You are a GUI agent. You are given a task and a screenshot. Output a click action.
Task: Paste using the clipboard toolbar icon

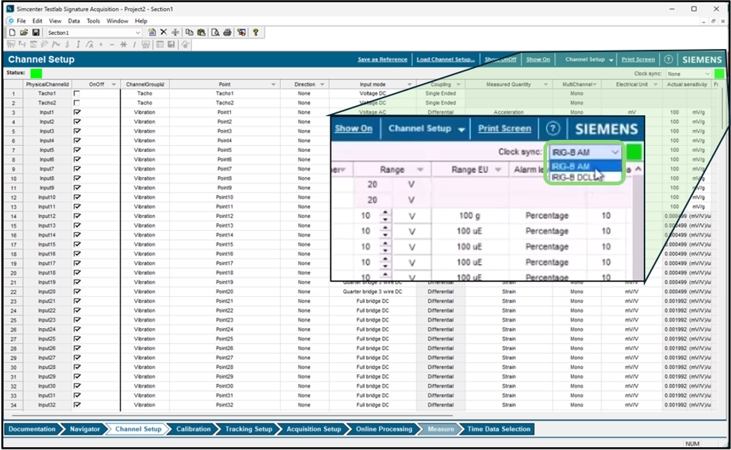(201, 33)
